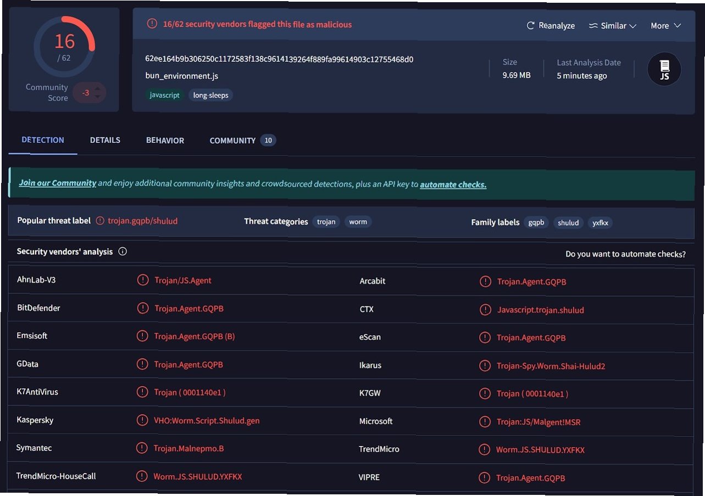
Task: Click the '5 minutes ago' analysis date
Action: [582, 76]
